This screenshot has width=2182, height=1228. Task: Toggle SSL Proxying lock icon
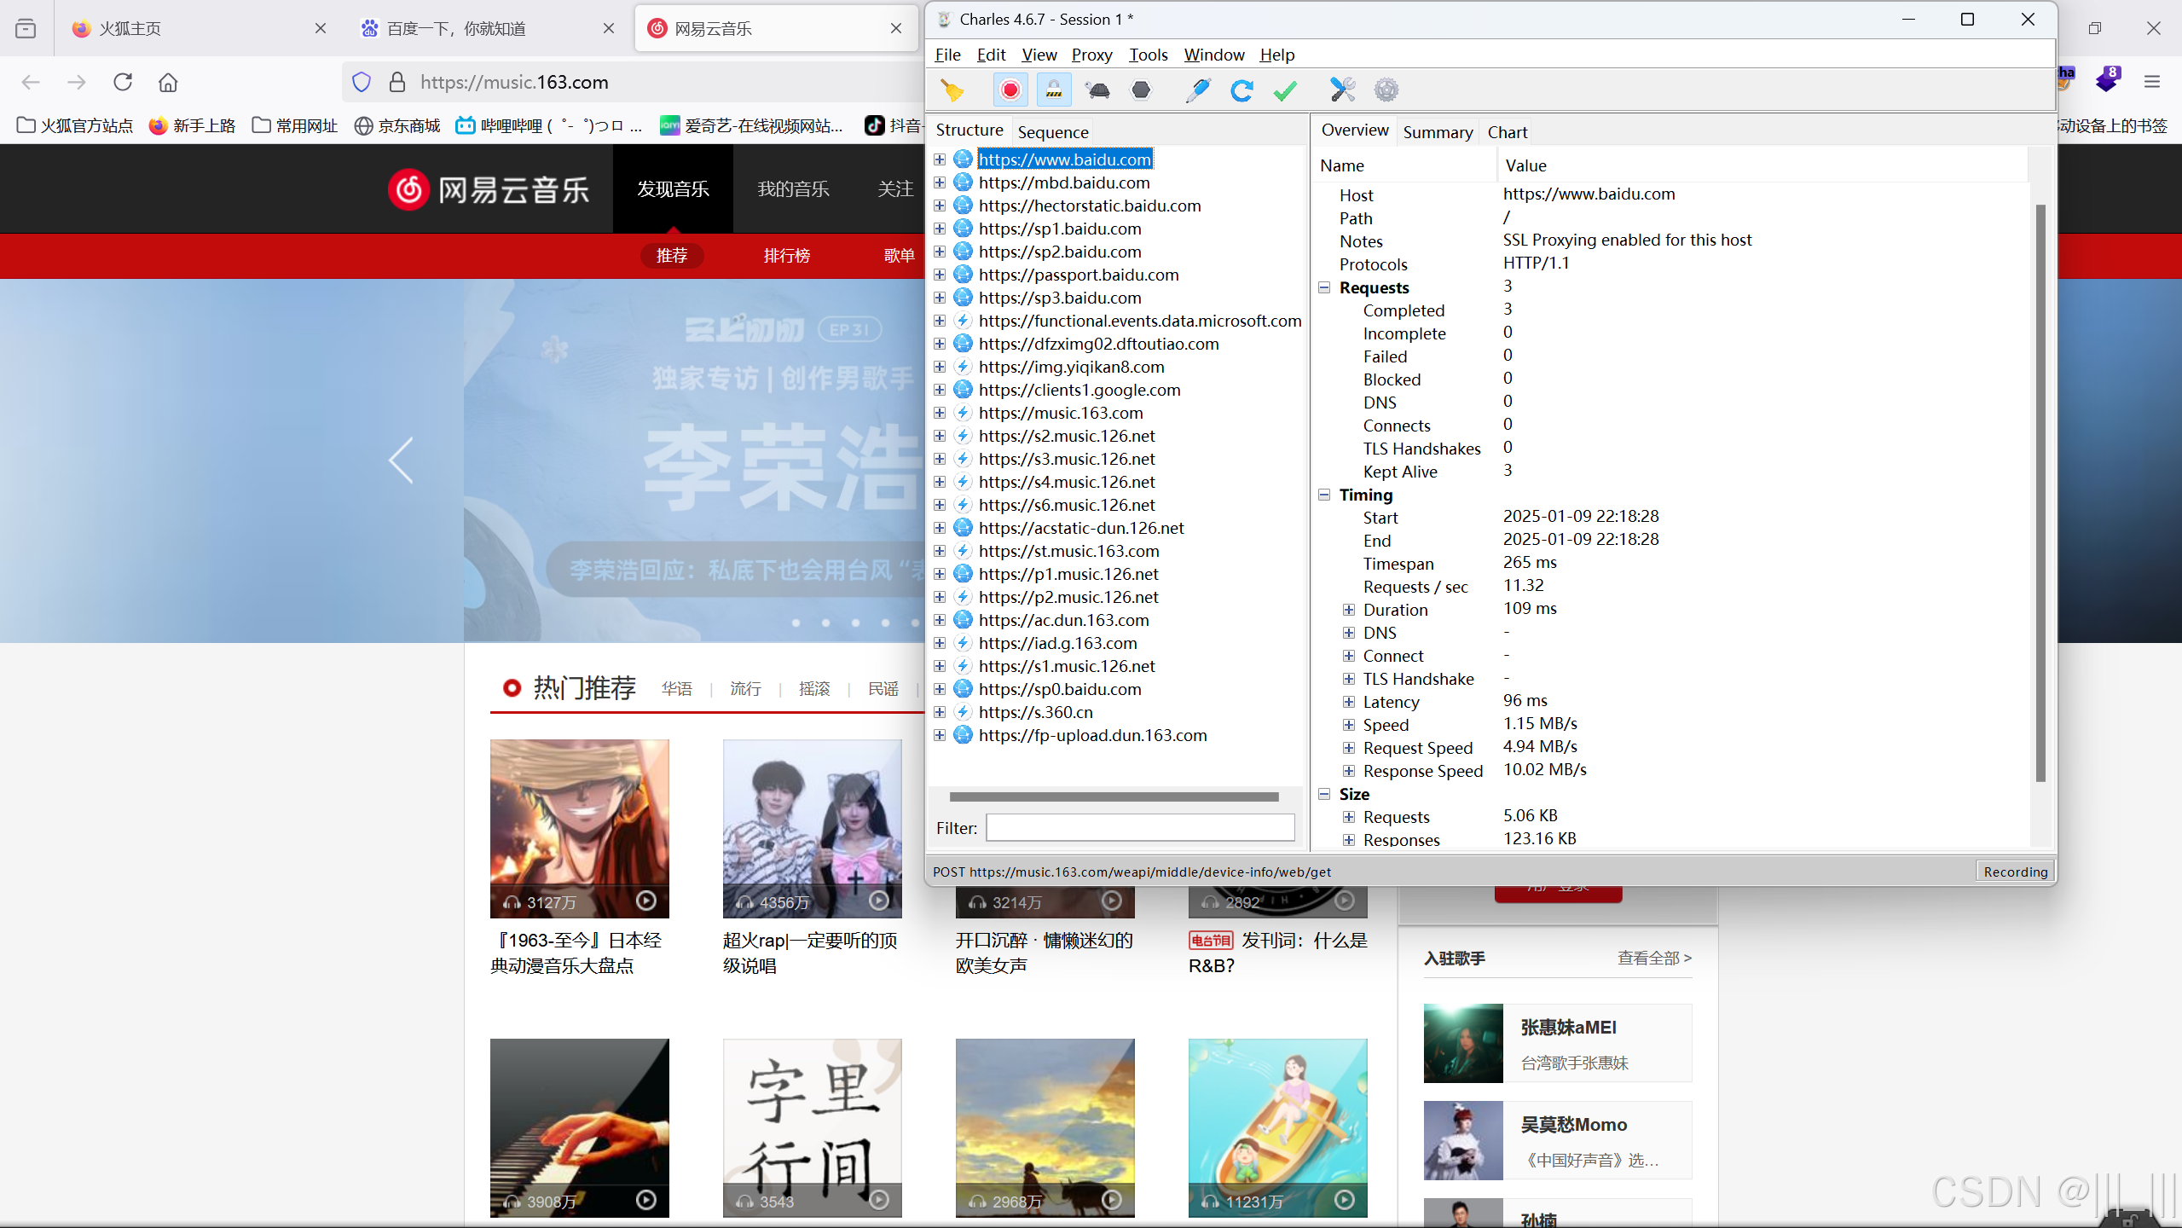pyautogui.click(x=1054, y=90)
